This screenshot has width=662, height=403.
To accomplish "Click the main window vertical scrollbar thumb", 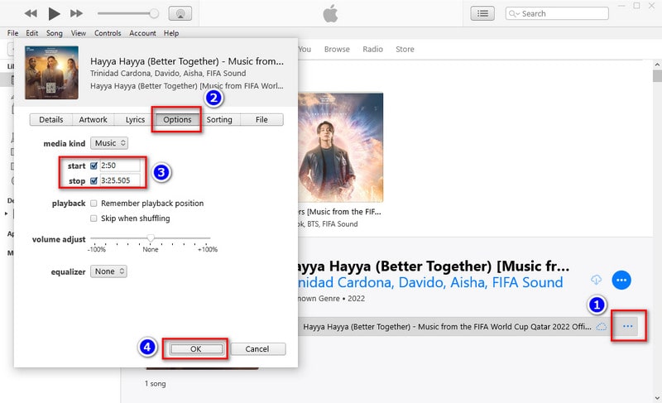I will click(x=657, y=76).
